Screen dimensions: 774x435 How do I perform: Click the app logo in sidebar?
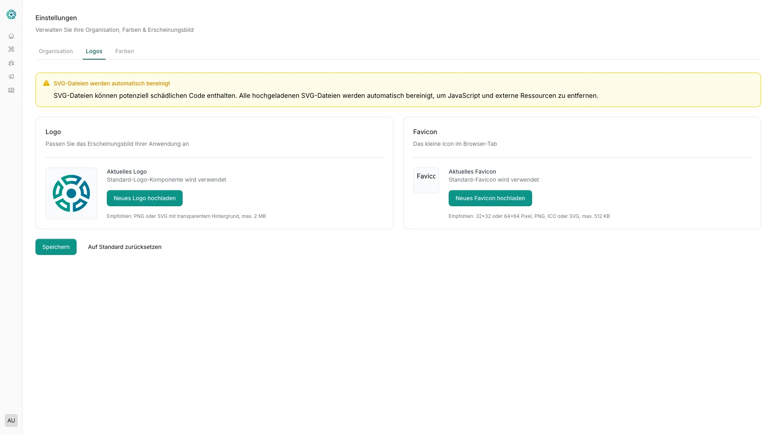(x=11, y=14)
